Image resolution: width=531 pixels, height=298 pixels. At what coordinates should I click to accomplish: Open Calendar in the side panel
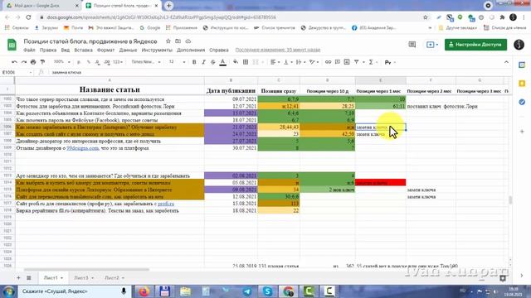tap(522, 65)
